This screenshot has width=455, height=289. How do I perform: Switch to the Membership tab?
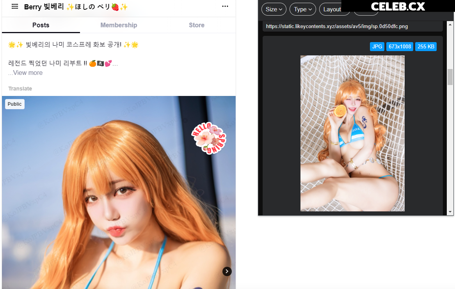tap(119, 25)
